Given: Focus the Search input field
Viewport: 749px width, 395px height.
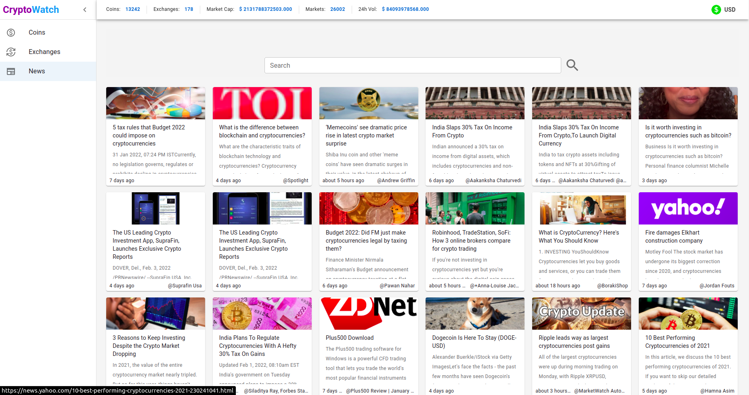Looking at the screenshot, I should [x=413, y=65].
